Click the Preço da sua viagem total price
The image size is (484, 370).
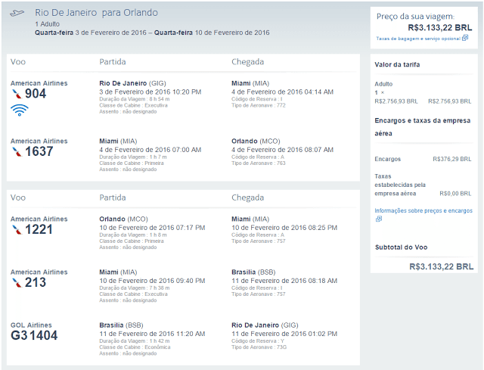(x=440, y=28)
